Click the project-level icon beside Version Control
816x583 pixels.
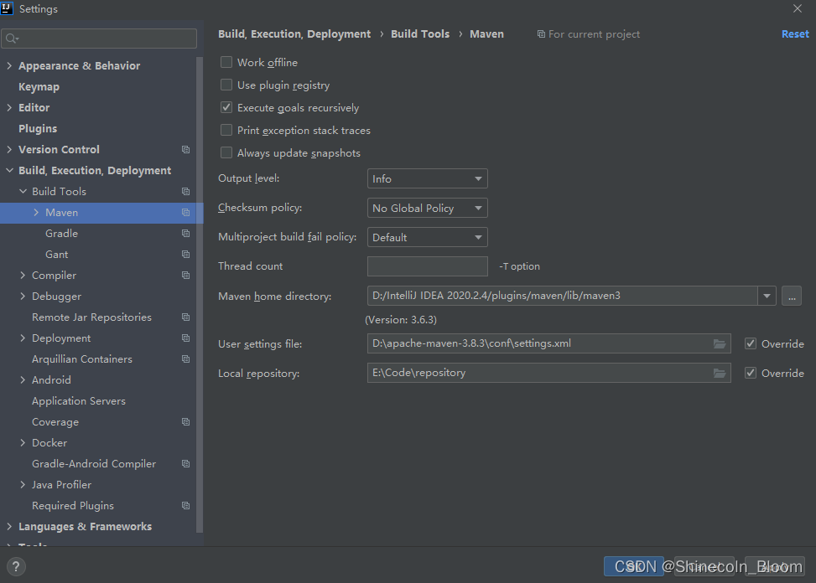(185, 150)
